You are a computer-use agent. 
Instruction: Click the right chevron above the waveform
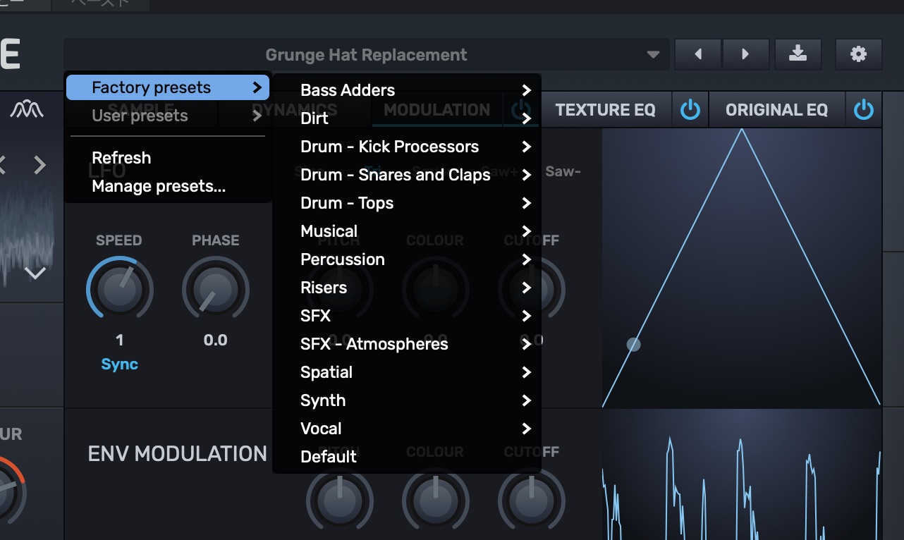[x=40, y=166]
